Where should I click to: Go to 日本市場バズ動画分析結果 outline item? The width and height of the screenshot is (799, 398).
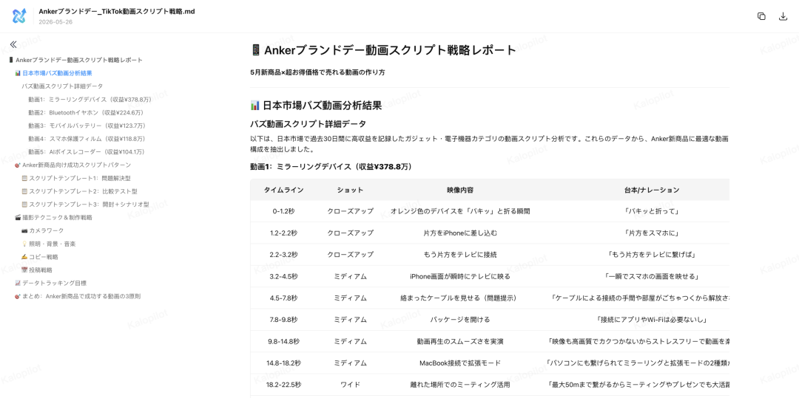click(53, 73)
